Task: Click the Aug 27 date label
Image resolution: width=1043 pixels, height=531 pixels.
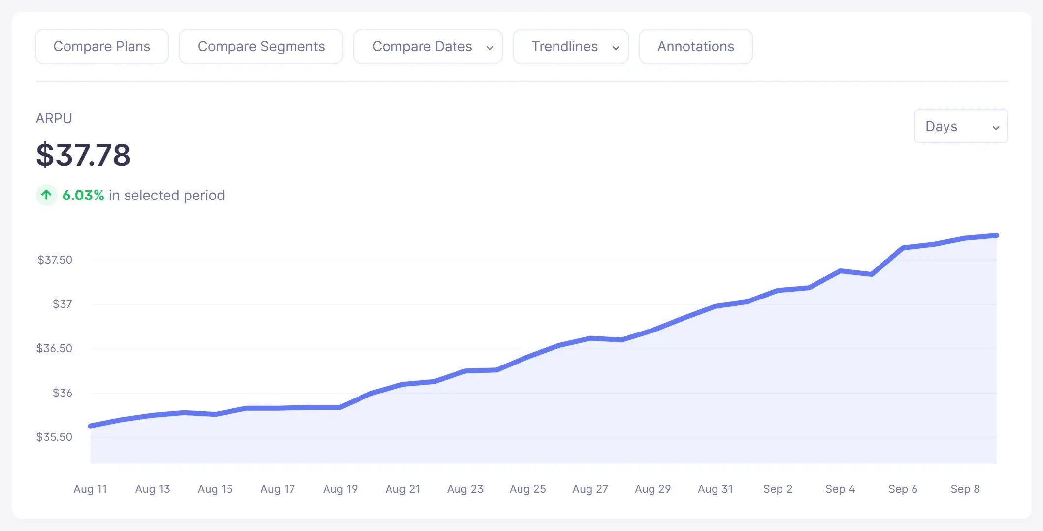Action: [590, 489]
